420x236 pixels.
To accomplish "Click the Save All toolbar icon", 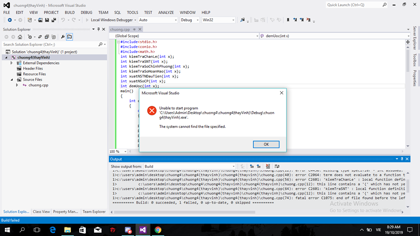I will 54,20.
